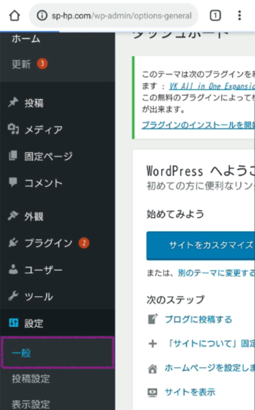Open the メディア media library icon

pos(14,129)
